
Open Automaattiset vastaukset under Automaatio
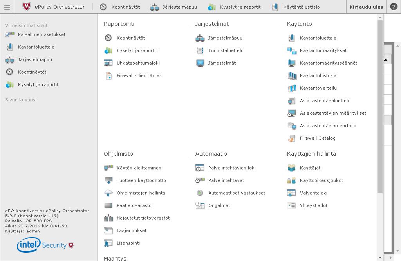(x=237, y=193)
